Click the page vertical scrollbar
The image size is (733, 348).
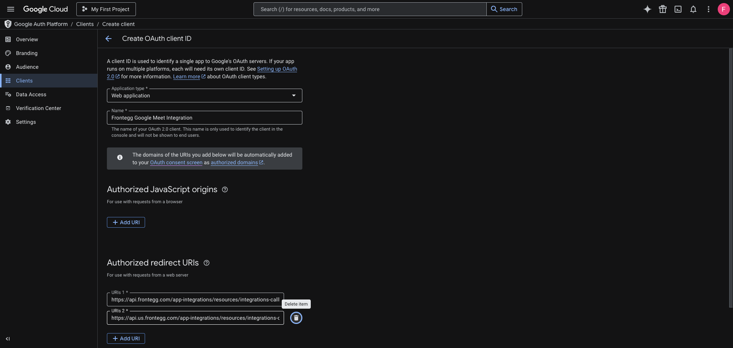point(731,178)
